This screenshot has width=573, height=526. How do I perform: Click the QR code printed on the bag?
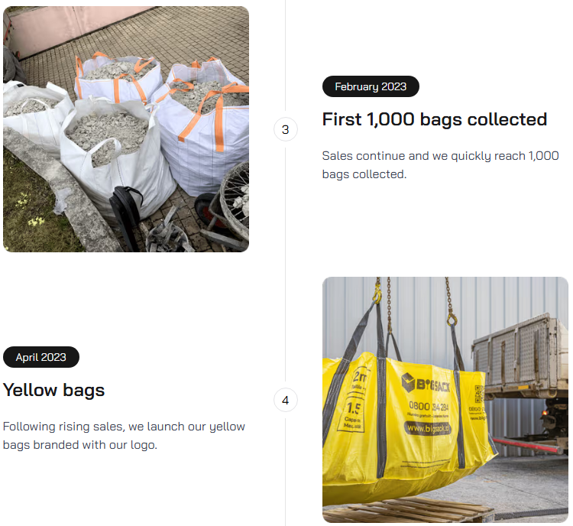click(x=479, y=394)
